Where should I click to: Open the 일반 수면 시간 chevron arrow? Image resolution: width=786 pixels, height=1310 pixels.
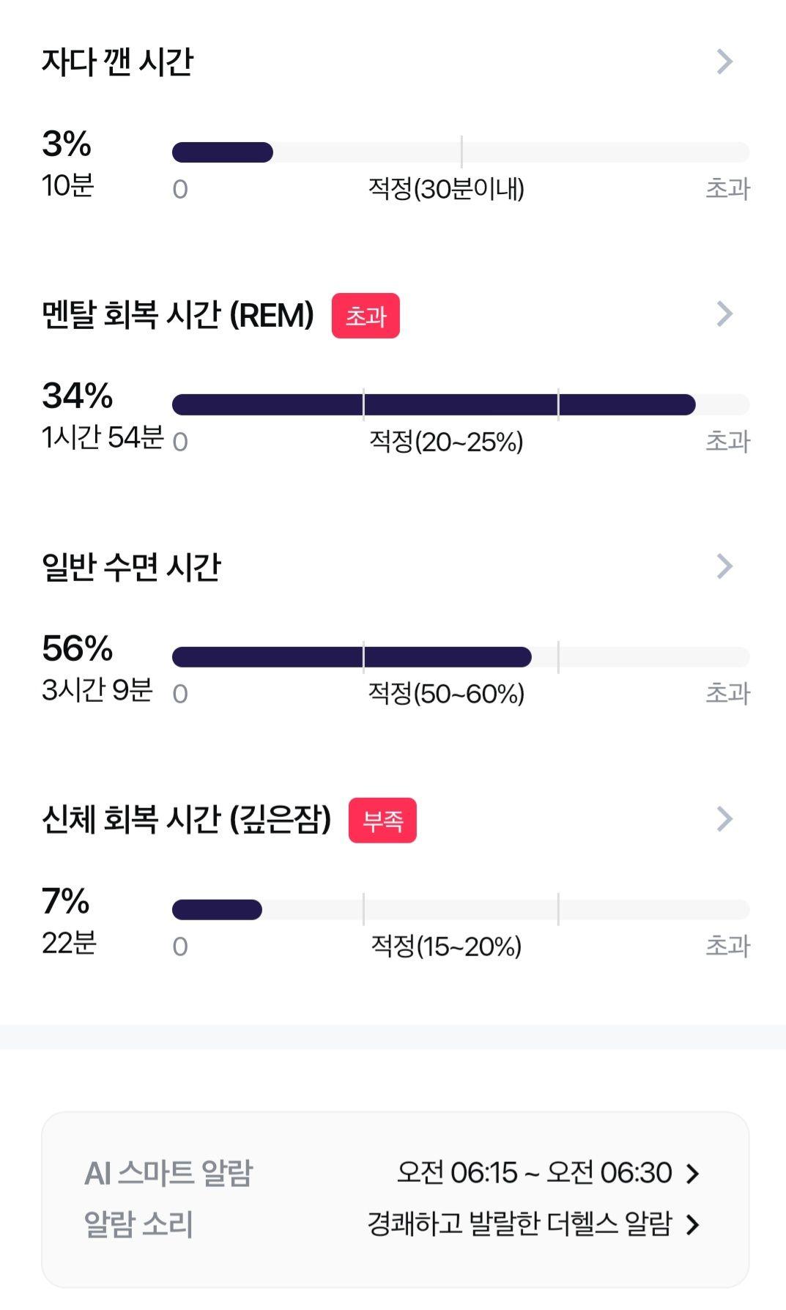coord(724,566)
